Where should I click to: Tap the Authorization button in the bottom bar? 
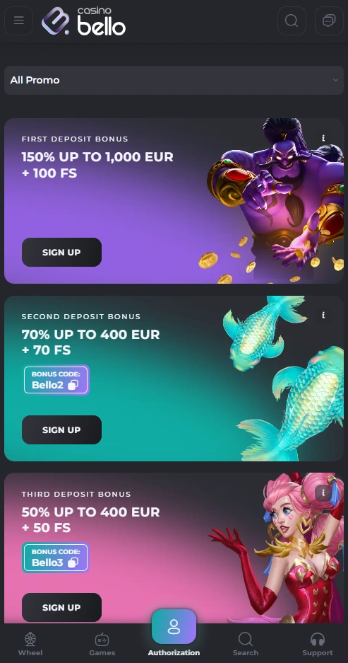tap(174, 633)
